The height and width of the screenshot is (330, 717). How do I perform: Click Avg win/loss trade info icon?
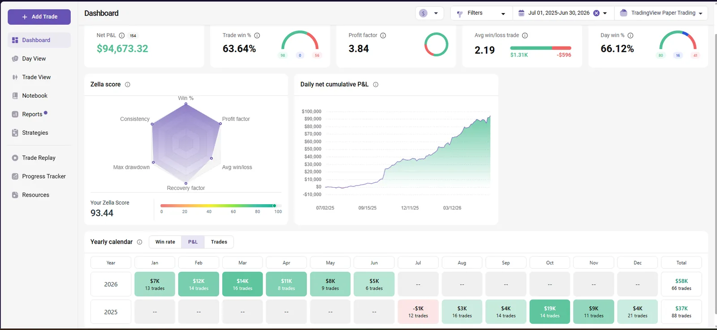pyautogui.click(x=525, y=35)
